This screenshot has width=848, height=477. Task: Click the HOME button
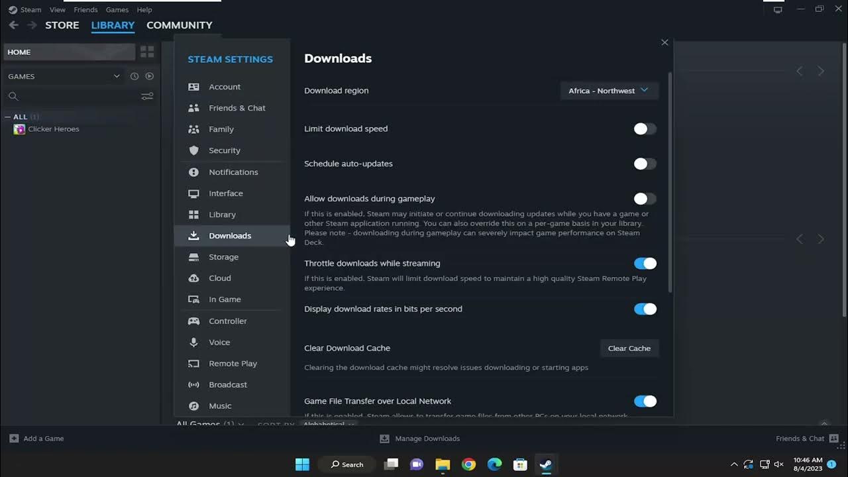coord(69,52)
